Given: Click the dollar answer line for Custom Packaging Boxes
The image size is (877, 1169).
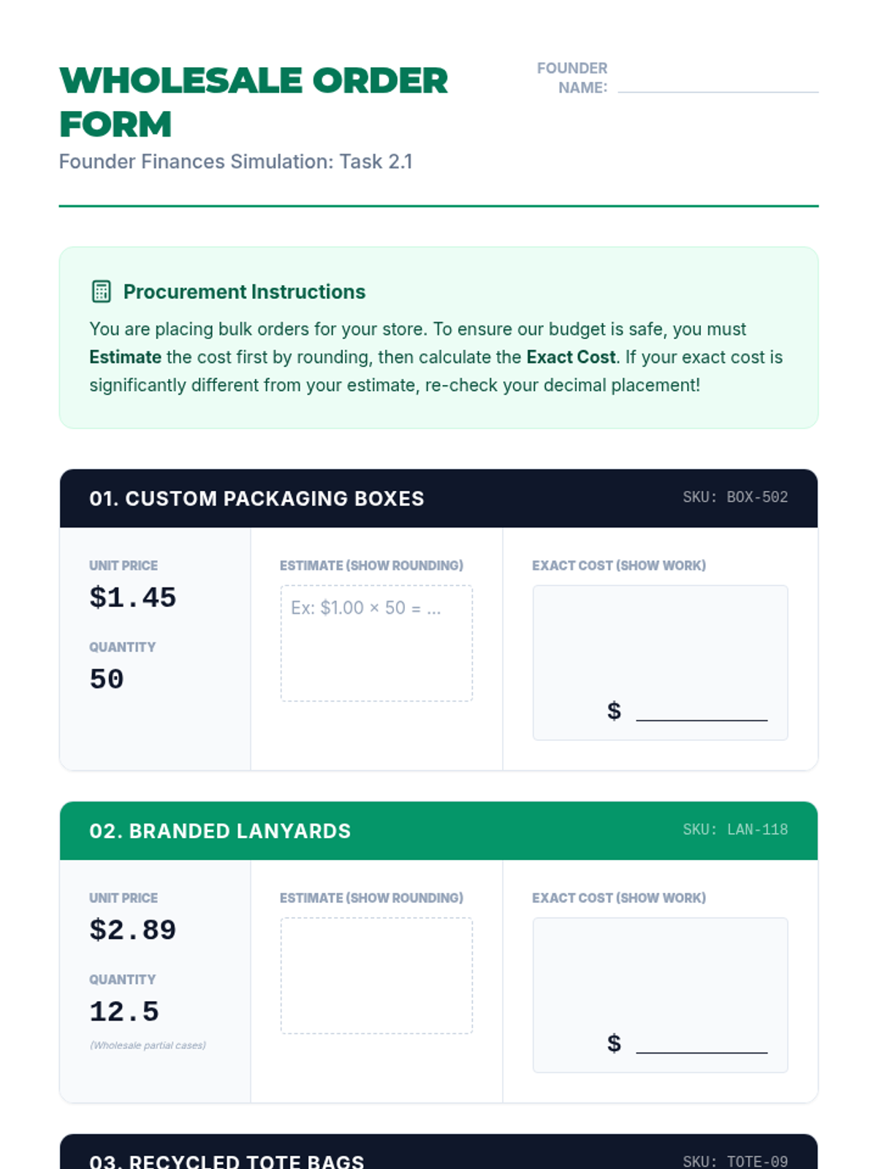Looking at the screenshot, I should (702, 711).
